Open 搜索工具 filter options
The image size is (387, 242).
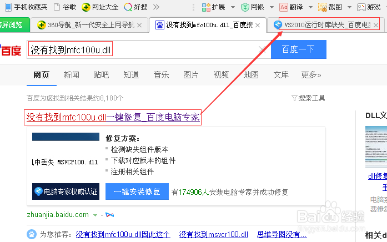(308, 98)
